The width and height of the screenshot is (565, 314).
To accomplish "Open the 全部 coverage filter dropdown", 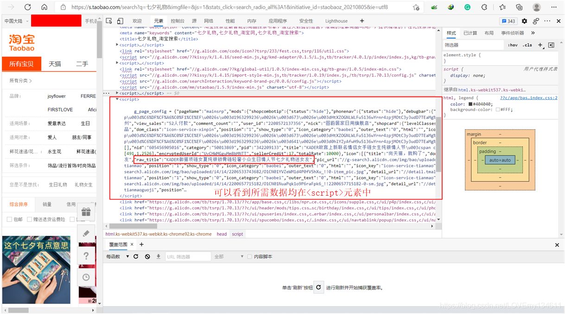I will point(229,256).
